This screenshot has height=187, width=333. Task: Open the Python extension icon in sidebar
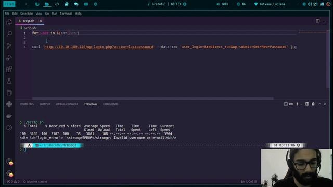(x=9, y=104)
